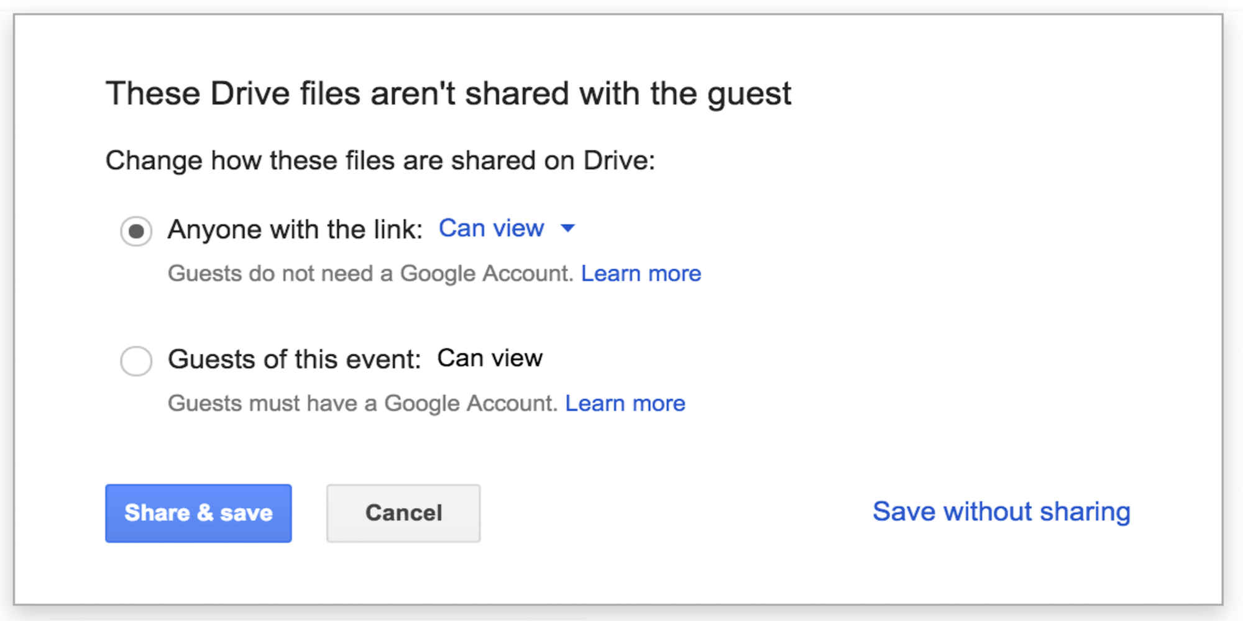Click the 'Guests of this event:' label text
1243x621 pixels.
pyautogui.click(x=295, y=360)
